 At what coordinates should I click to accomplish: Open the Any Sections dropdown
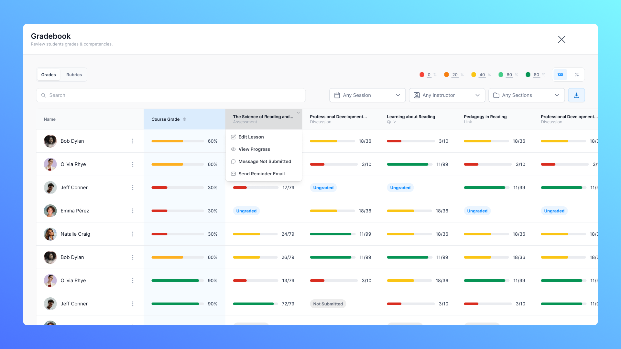tap(527, 95)
